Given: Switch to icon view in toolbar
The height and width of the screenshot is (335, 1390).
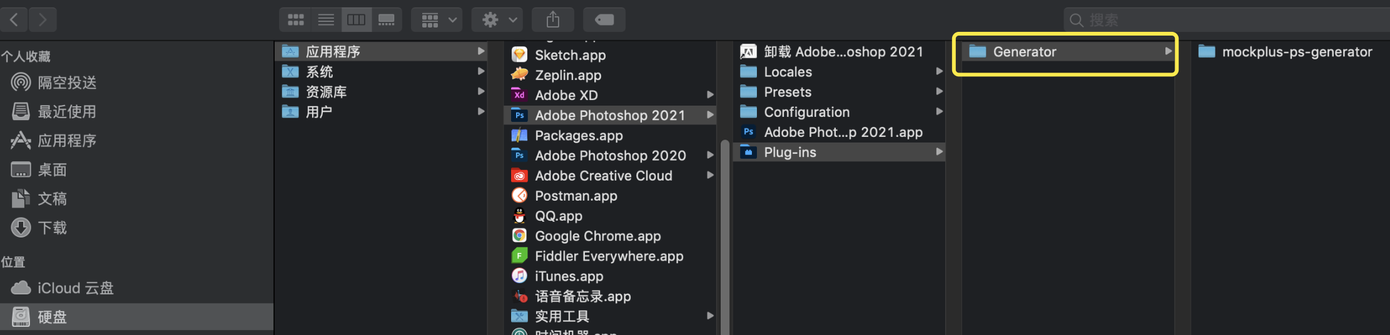Looking at the screenshot, I should coord(295,20).
